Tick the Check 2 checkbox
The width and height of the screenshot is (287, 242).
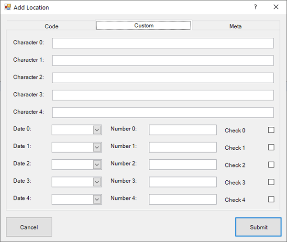point(271,165)
